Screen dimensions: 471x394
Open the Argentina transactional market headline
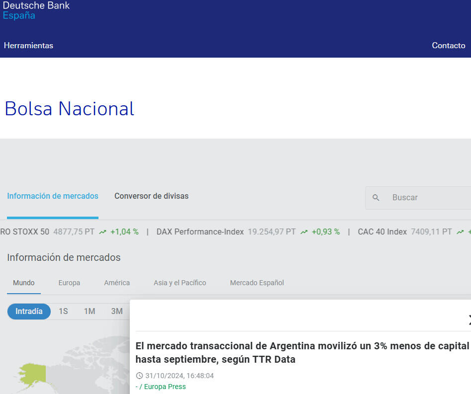pos(302,352)
